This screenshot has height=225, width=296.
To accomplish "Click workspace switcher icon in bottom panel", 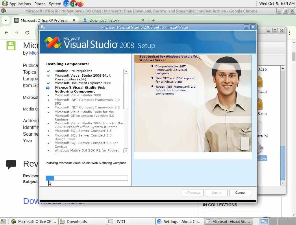I will [x=264, y=222].
